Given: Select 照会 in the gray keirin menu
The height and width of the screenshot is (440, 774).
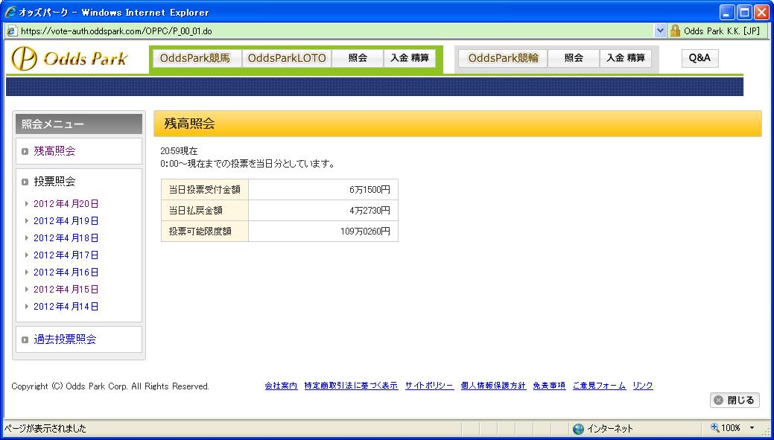Looking at the screenshot, I should 574,58.
